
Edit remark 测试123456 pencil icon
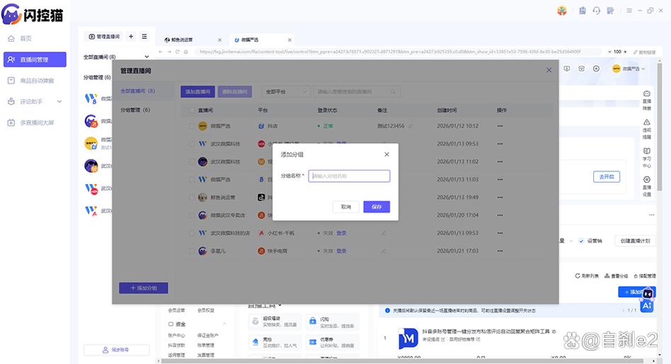point(411,126)
